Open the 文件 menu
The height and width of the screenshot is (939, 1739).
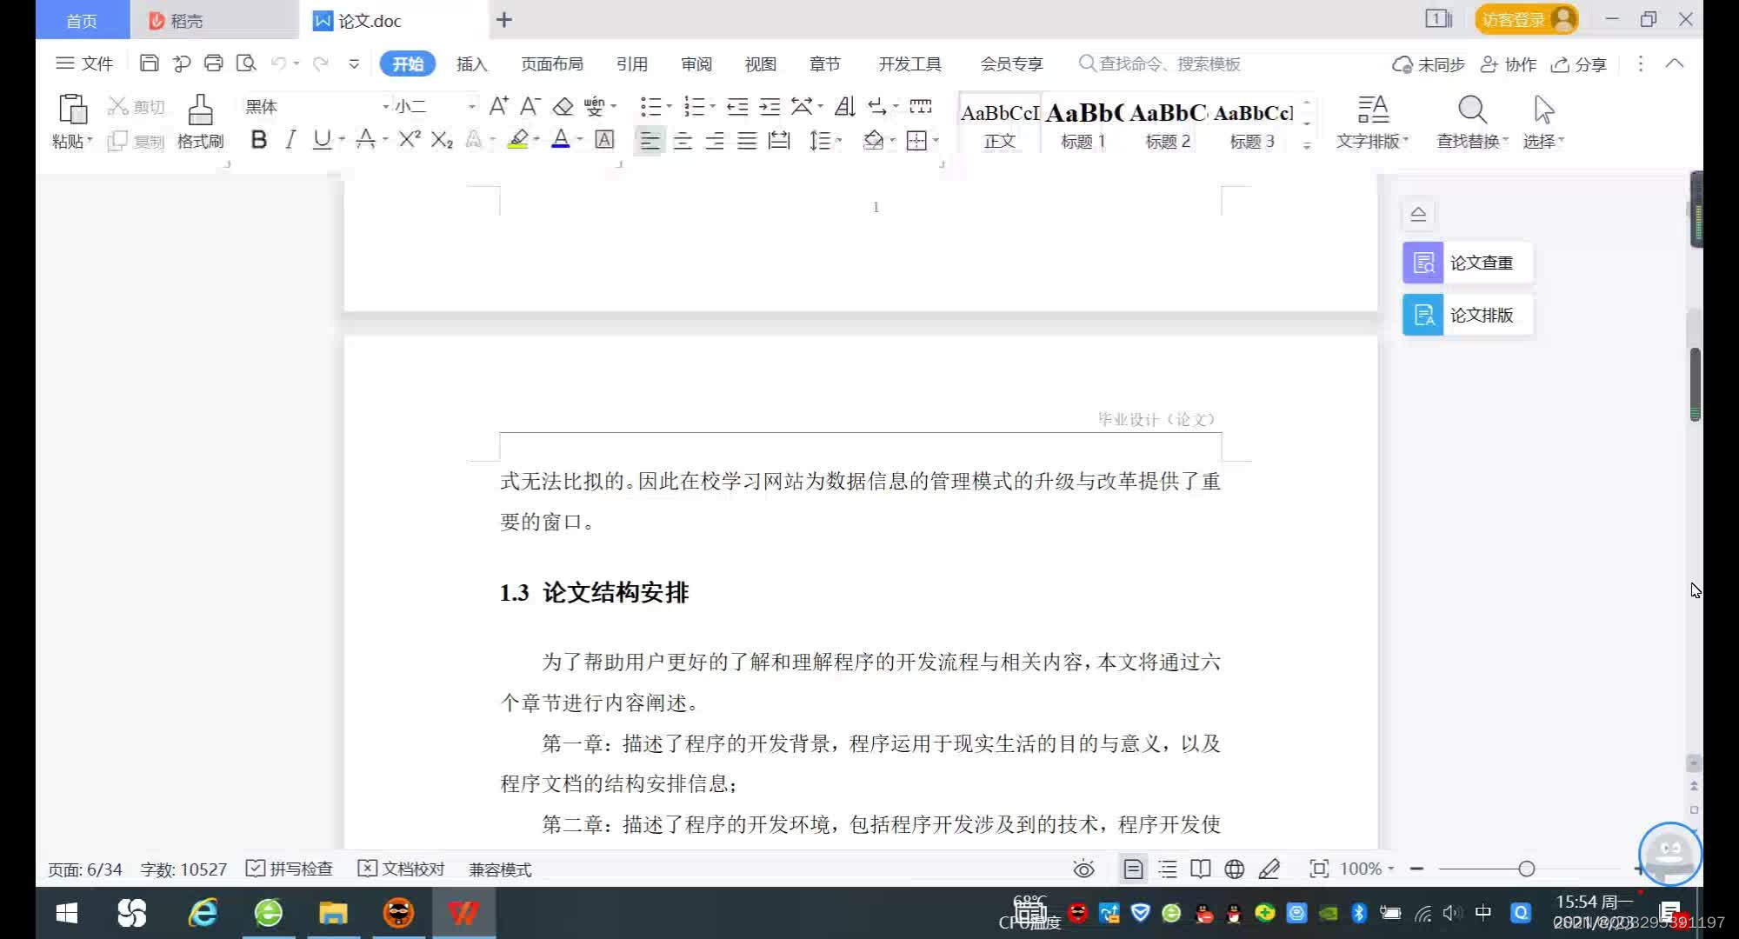click(84, 63)
